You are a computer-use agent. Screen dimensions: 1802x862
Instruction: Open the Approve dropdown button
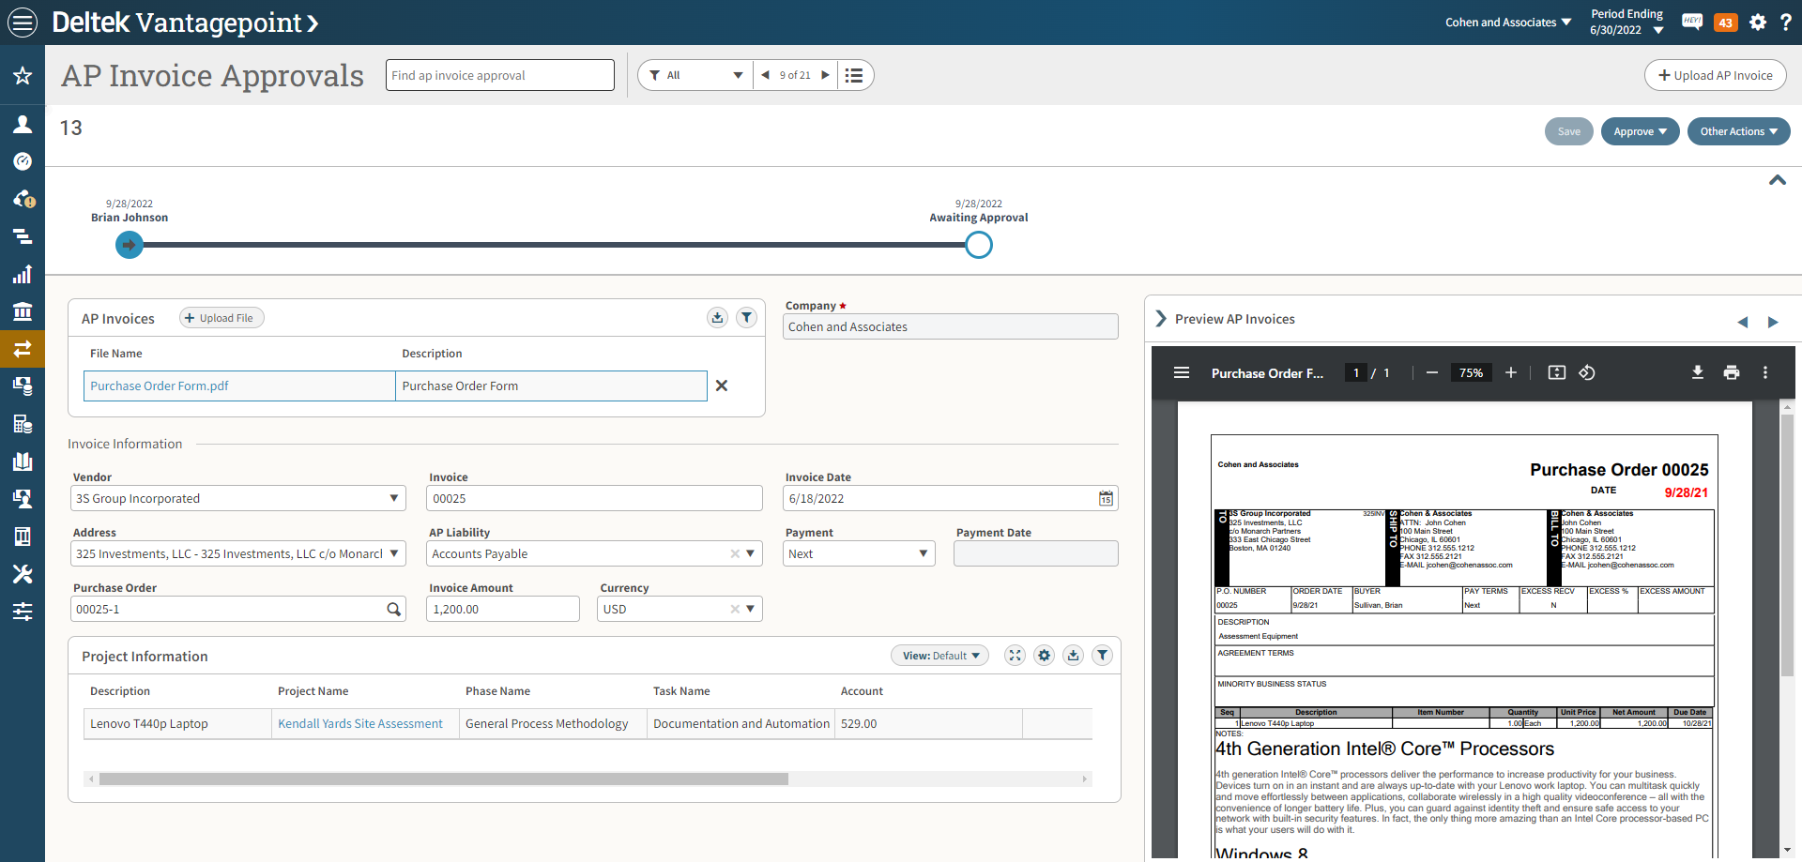tap(1640, 131)
